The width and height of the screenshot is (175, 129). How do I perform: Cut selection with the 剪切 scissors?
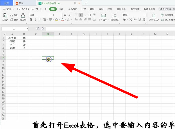click(x=14, y=15)
